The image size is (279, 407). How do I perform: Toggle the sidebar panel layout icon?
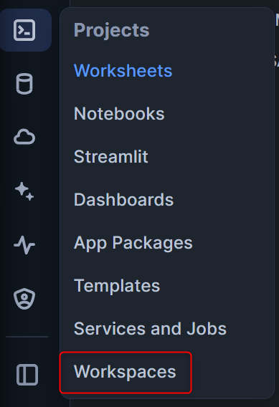coord(27,375)
